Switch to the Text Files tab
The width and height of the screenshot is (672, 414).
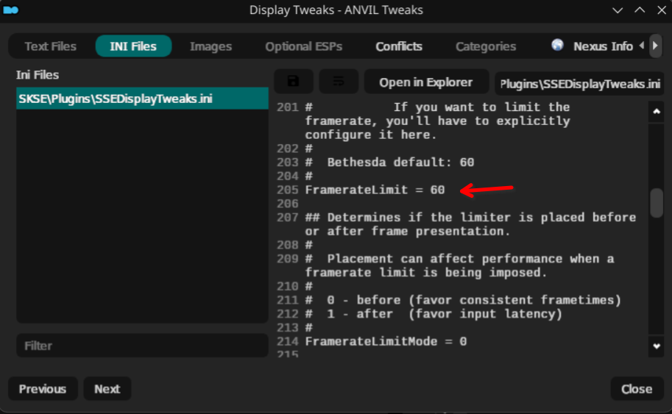click(50, 46)
